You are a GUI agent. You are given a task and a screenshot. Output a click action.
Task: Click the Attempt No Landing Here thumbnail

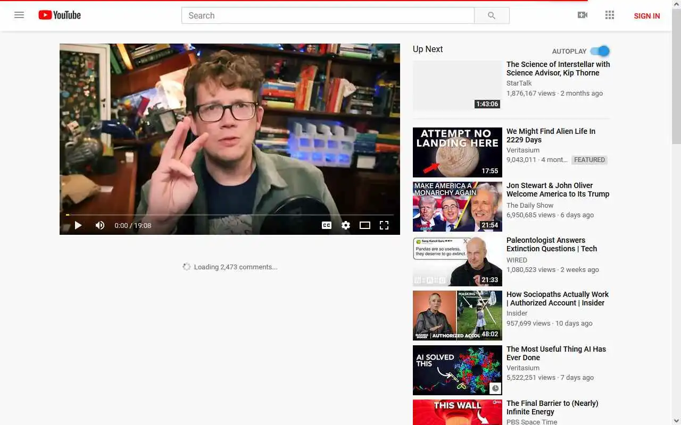pyautogui.click(x=458, y=152)
